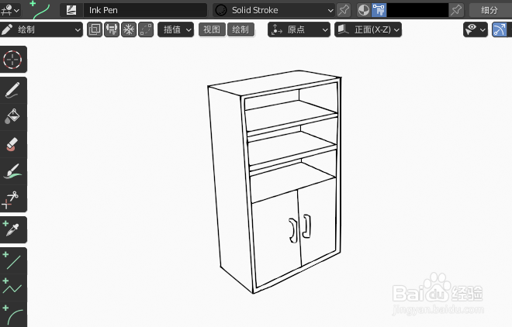
Task: Click the 视图 menu
Action: click(x=212, y=29)
